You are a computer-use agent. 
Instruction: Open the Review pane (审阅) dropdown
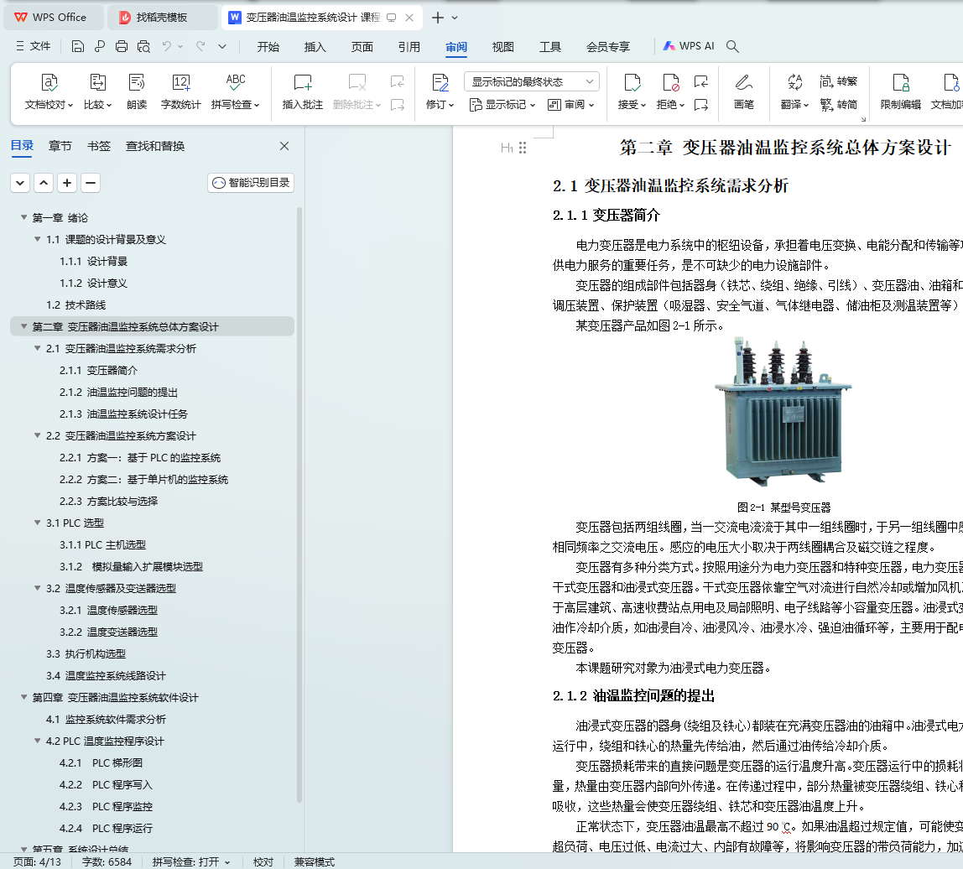(x=570, y=105)
